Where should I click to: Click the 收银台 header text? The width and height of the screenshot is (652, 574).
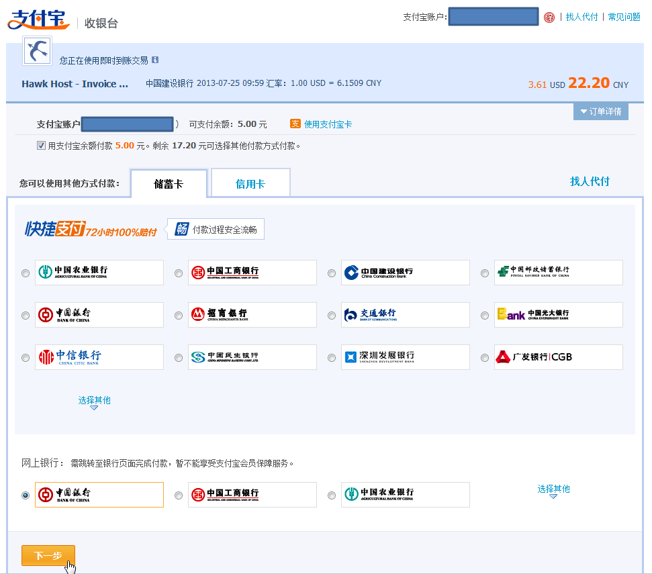coord(101,23)
